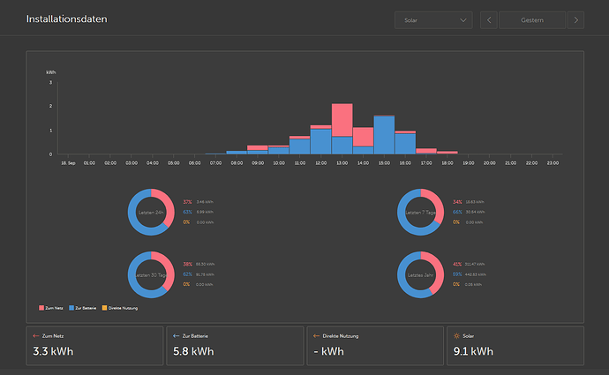609x375 pixels.
Task: Click the 23:00 time axis label
Action: coord(553,163)
